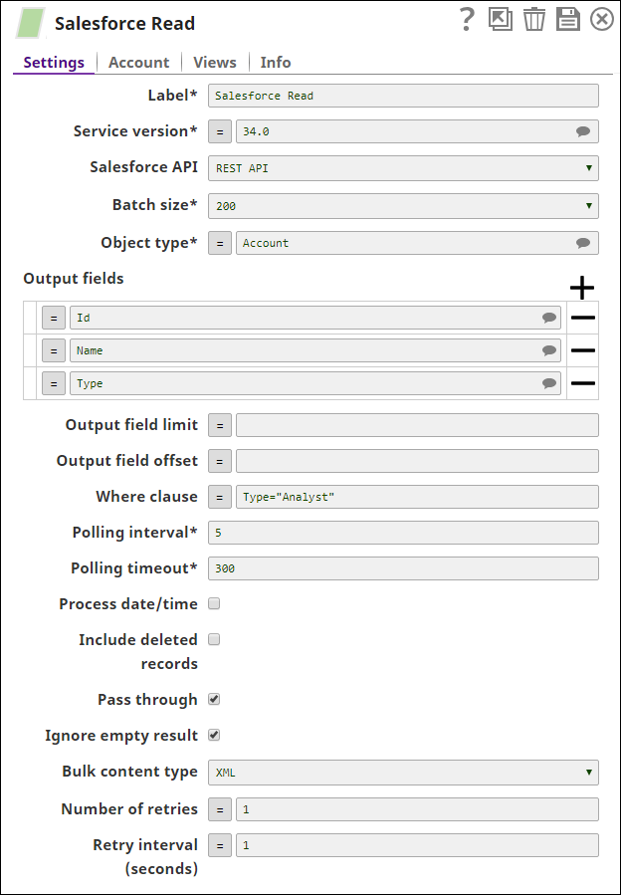Add an output field with the plus icon
621x895 pixels.
(x=582, y=288)
